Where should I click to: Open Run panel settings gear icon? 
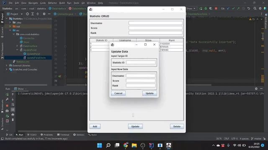tap(256, 89)
